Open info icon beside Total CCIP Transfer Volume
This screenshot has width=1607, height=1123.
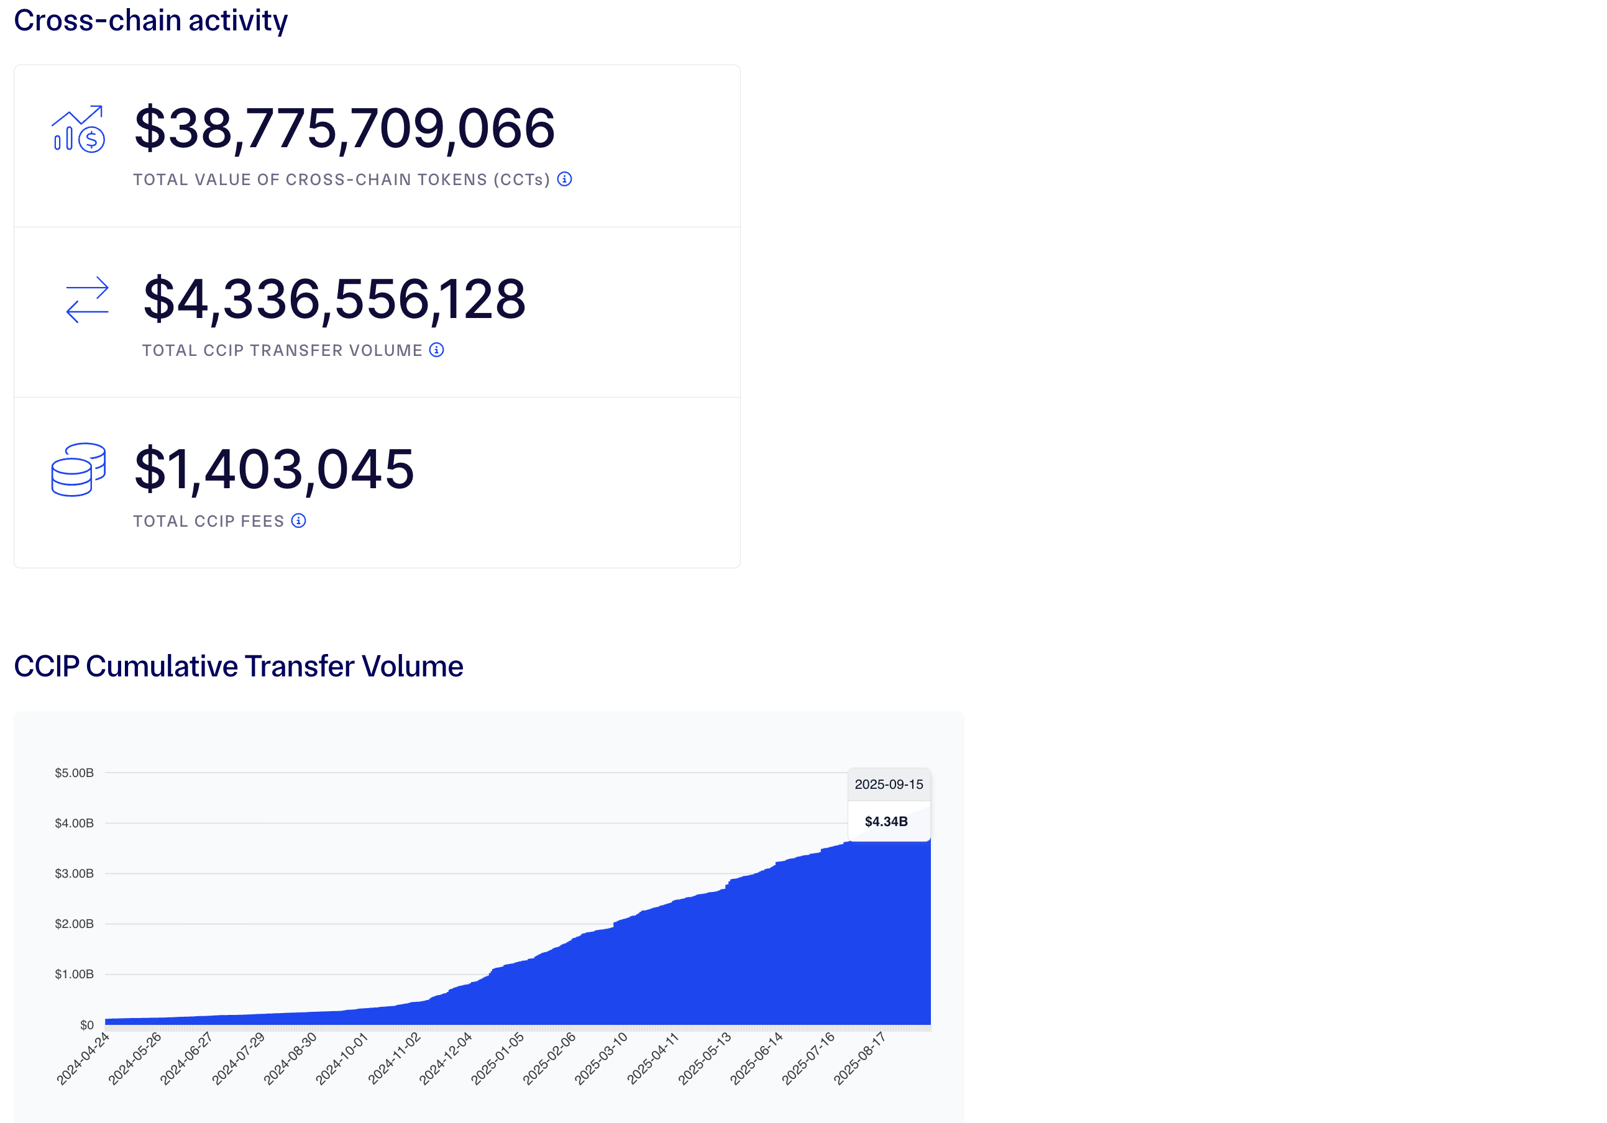point(436,350)
